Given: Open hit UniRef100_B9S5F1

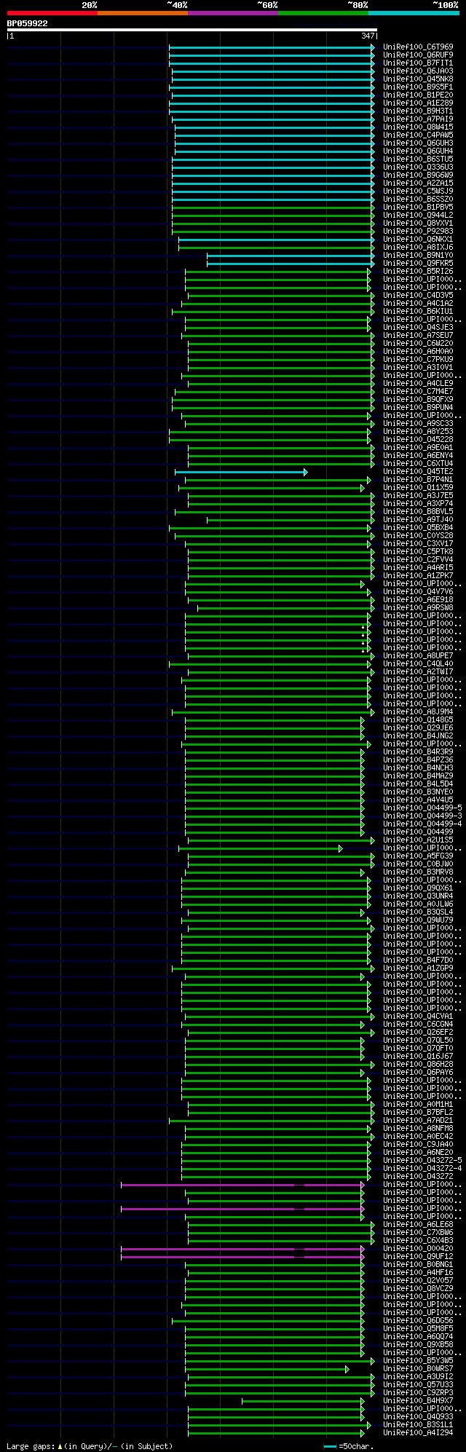Looking at the screenshot, I should click(418, 87).
